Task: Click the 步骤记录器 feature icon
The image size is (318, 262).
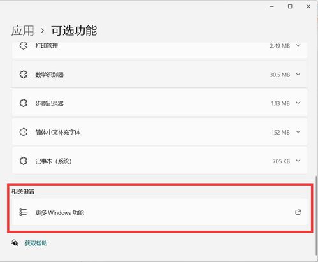Action: pos(24,103)
